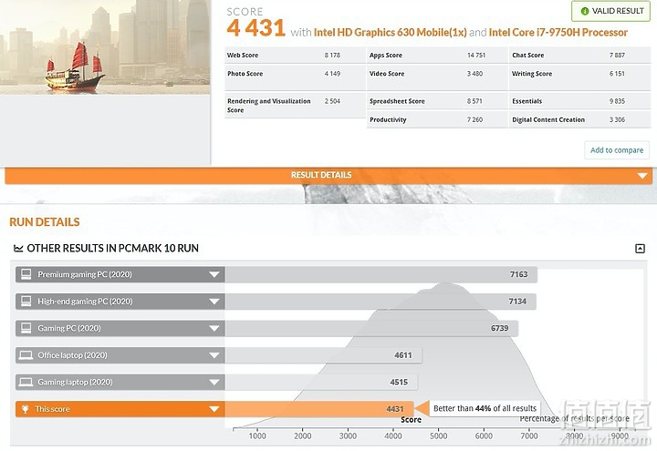The width and height of the screenshot is (657, 451).
Task: Click the Premium gaming PC monitor icon
Action: click(x=26, y=274)
